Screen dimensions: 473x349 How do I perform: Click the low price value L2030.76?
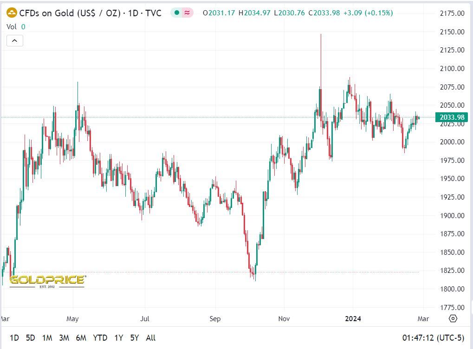pyautogui.click(x=289, y=13)
